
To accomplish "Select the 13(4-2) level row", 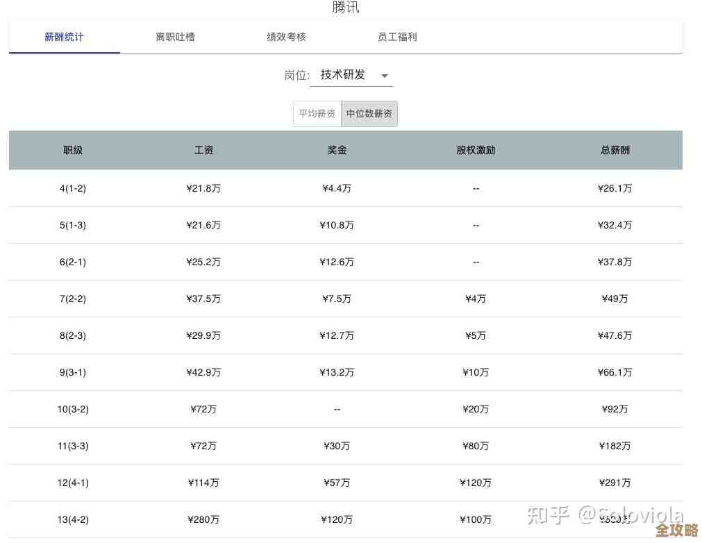I will tap(72, 519).
